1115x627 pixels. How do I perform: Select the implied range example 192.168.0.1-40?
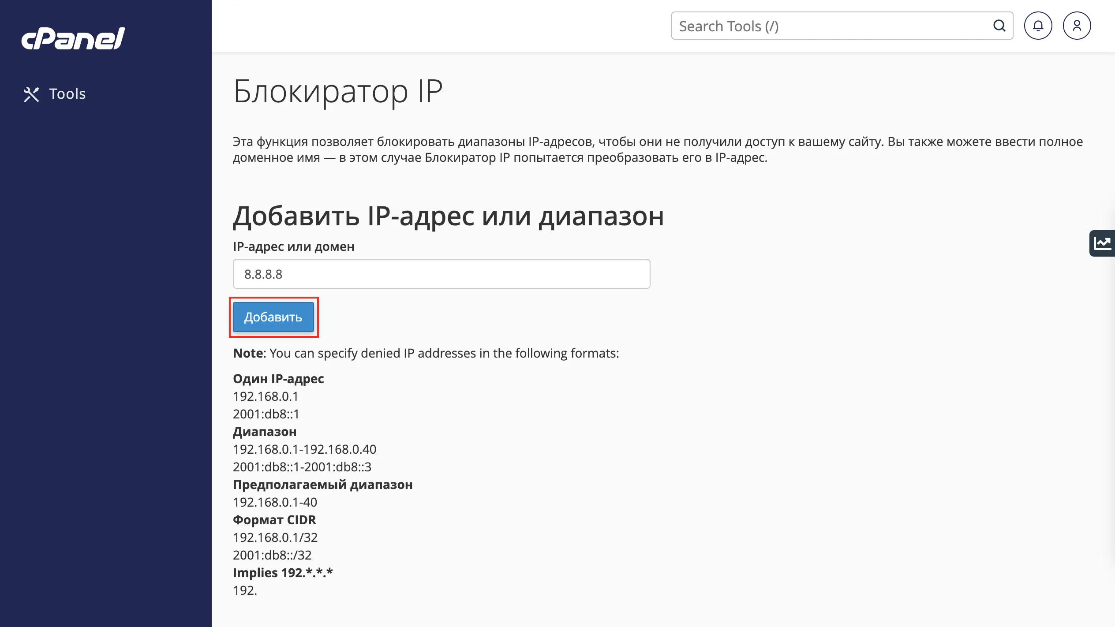coord(275,502)
